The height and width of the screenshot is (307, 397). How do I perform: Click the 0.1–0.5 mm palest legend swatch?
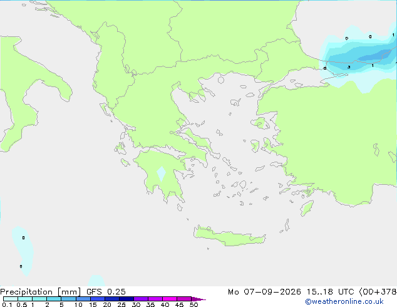click(11, 299)
